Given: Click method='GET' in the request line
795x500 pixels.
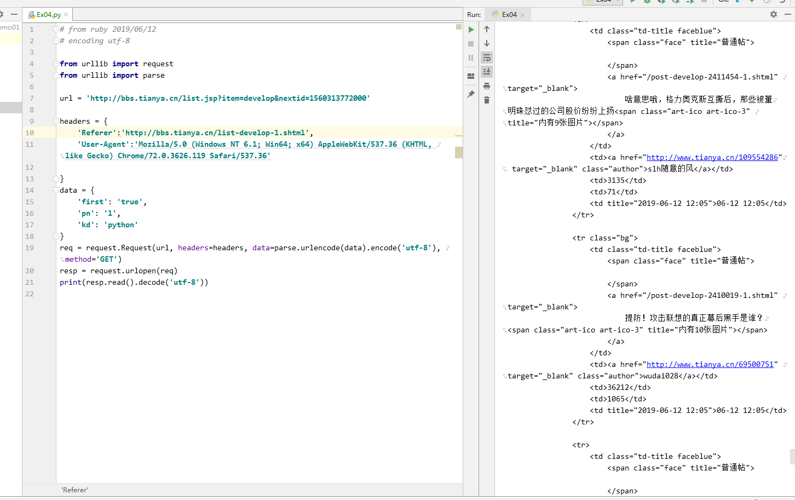Looking at the screenshot, I should [93, 259].
